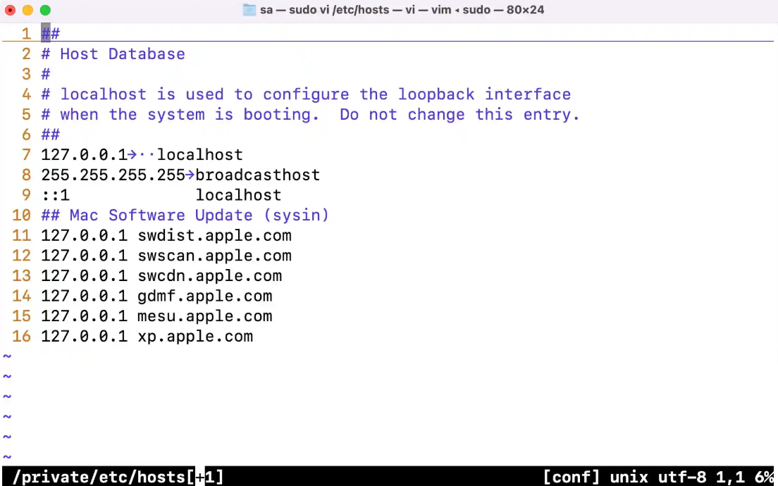Image resolution: width=778 pixels, height=486 pixels.
Task: Click the /private/etc/hosts path in status line
Action: pyautogui.click(x=99, y=477)
